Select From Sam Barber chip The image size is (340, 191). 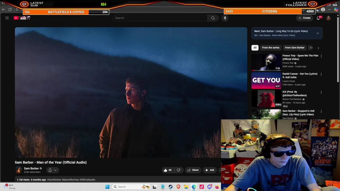click(295, 48)
